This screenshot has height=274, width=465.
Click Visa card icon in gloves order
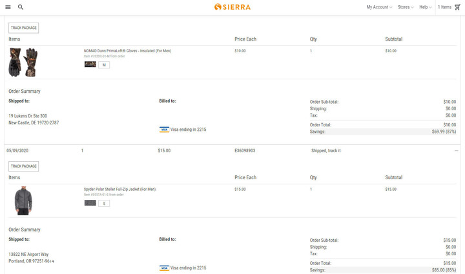click(x=164, y=130)
